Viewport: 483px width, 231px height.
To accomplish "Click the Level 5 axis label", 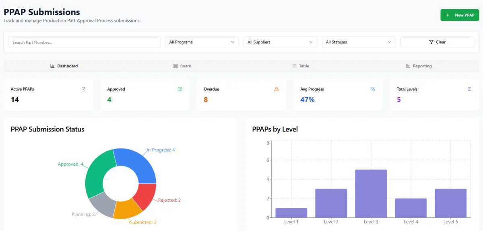I will tap(451, 222).
